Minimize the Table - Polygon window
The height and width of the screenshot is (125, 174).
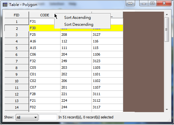click(144, 3)
